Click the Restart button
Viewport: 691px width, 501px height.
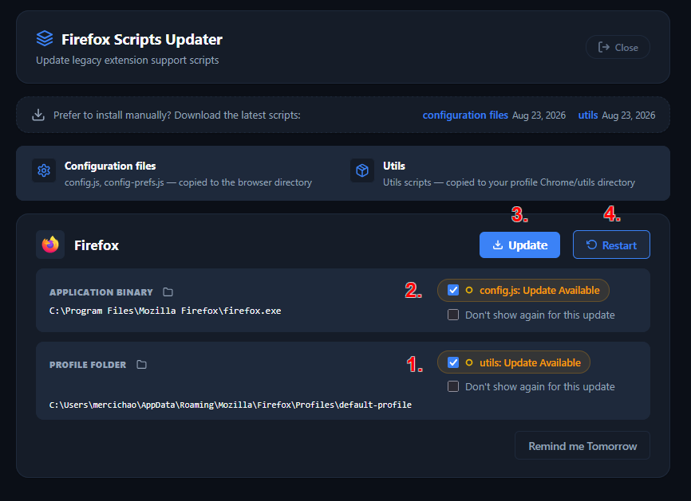click(x=611, y=245)
